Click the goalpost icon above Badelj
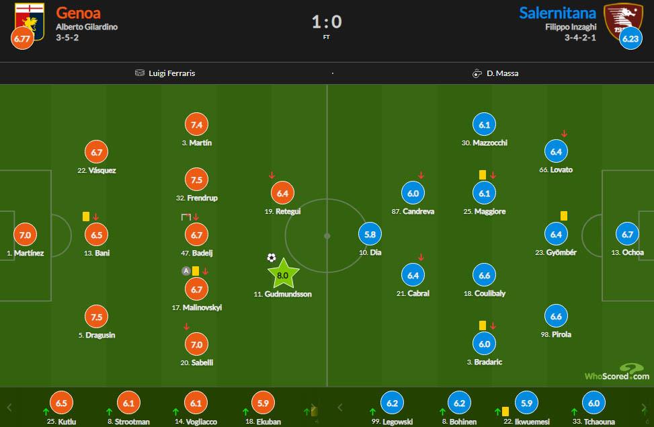 tap(186, 217)
